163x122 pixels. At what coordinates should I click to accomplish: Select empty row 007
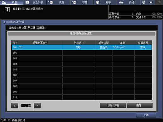[82, 80]
